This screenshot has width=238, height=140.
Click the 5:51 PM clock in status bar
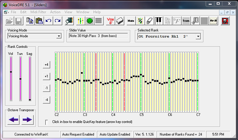[218, 134]
